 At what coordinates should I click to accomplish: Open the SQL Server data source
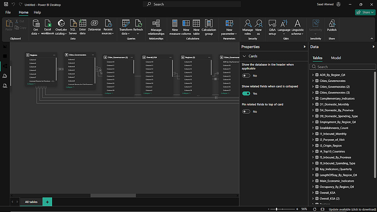(73, 26)
